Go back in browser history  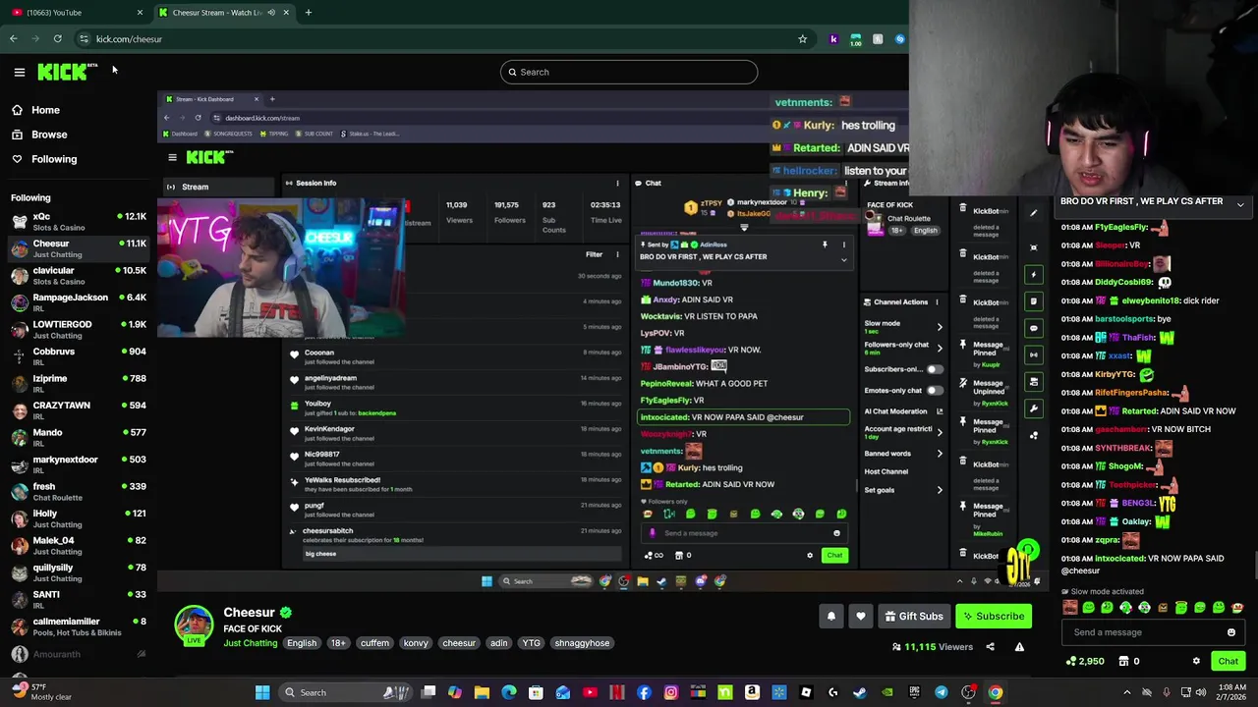coord(13,39)
